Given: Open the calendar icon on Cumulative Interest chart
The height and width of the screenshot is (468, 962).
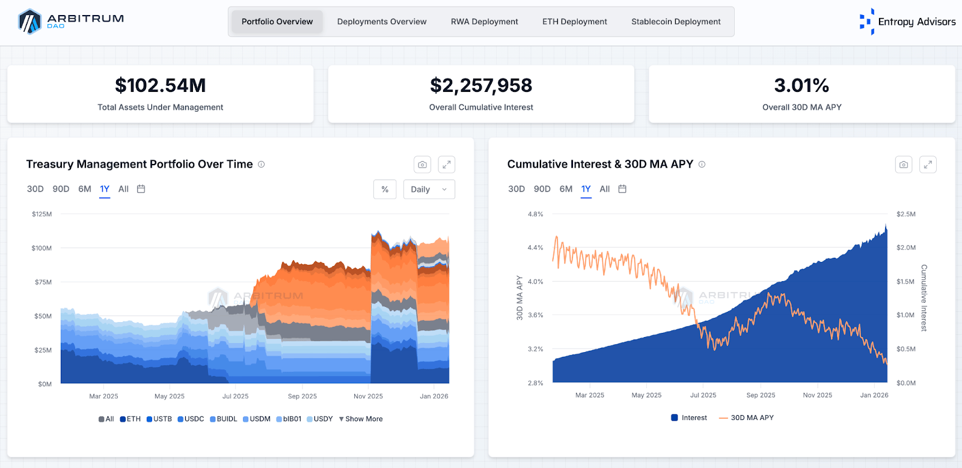Looking at the screenshot, I should pyautogui.click(x=622, y=189).
